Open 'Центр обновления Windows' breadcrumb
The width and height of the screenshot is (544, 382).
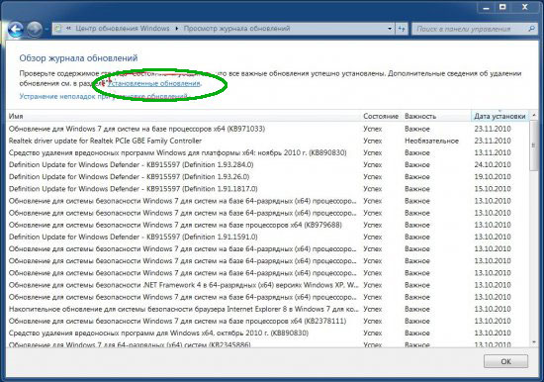(x=123, y=29)
